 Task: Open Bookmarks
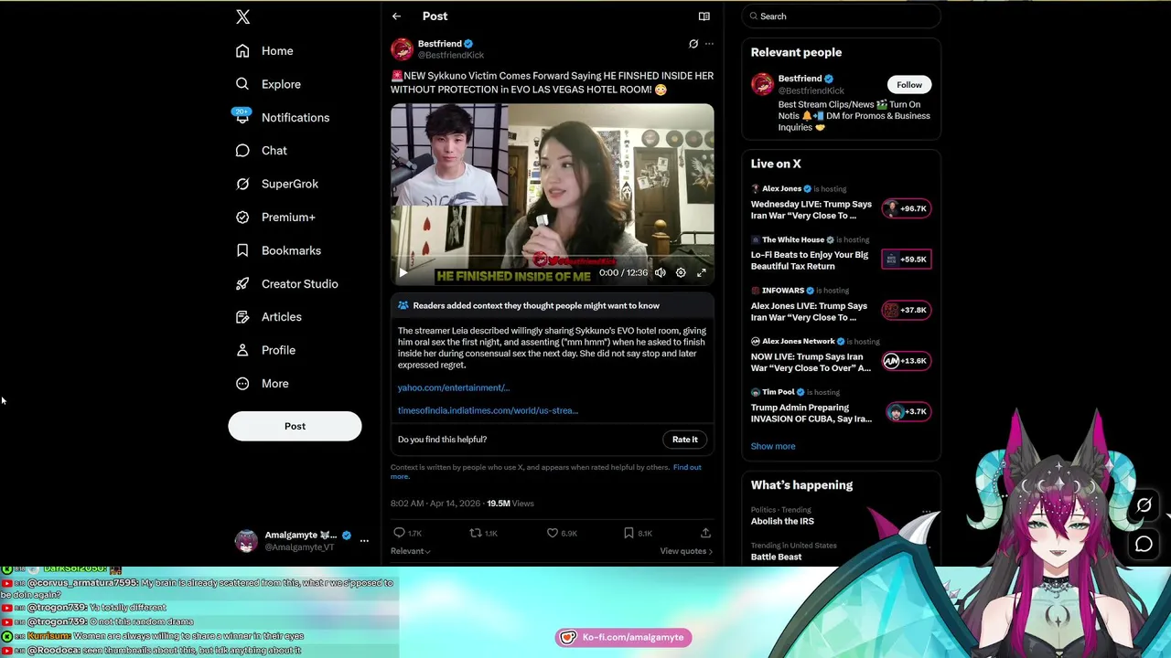click(x=278, y=250)
